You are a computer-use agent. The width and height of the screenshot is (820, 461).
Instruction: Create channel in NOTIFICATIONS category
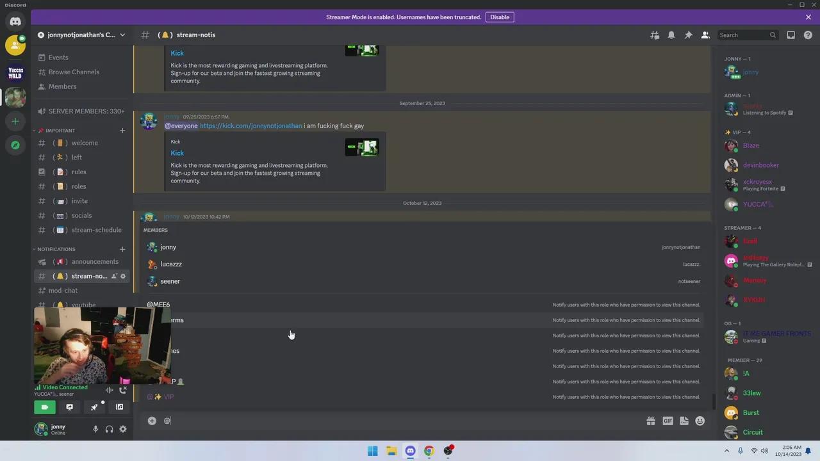coord(122,249)
